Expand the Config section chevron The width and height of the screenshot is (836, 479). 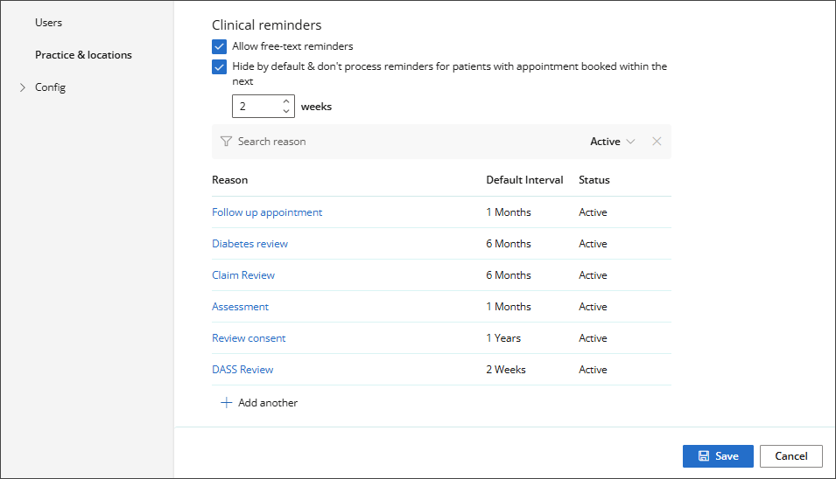[23, 87]
